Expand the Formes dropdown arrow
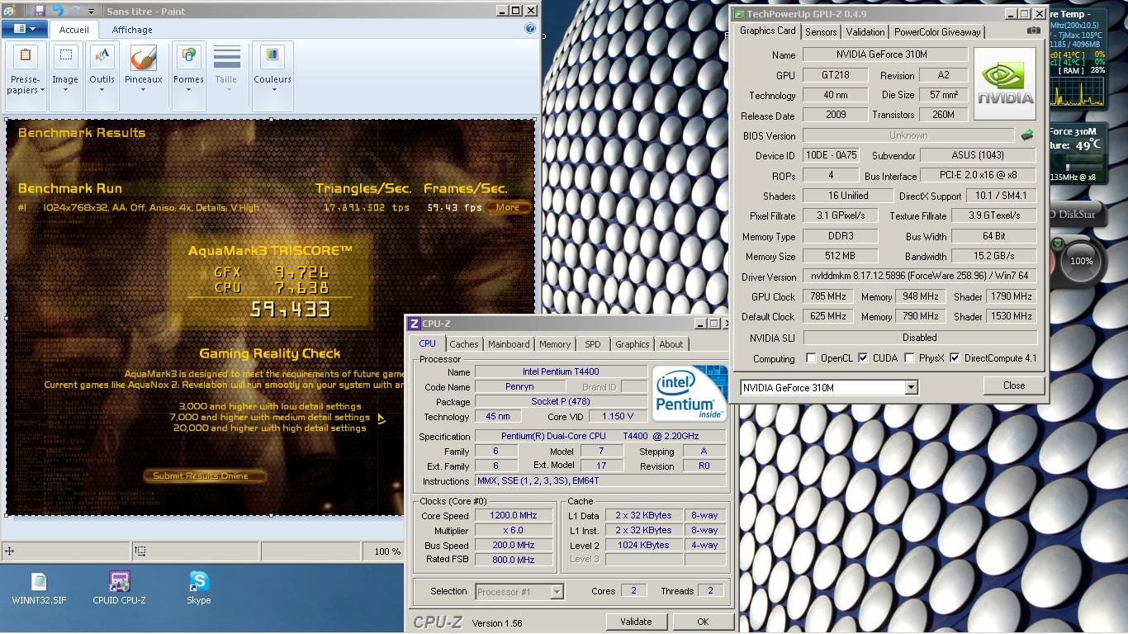Screen dimensions: 1128x634 pyautogui.click(x=188, y=90)
